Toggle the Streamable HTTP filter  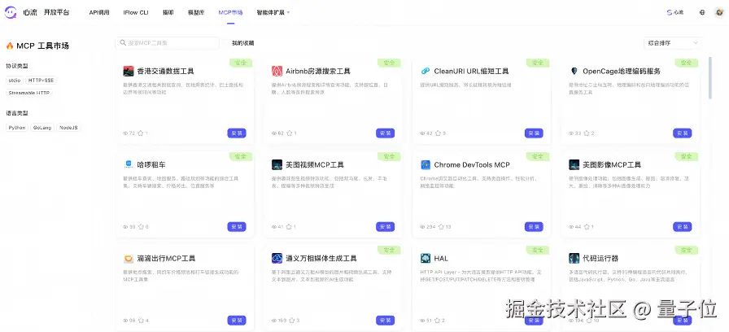(x=28, y=93)
